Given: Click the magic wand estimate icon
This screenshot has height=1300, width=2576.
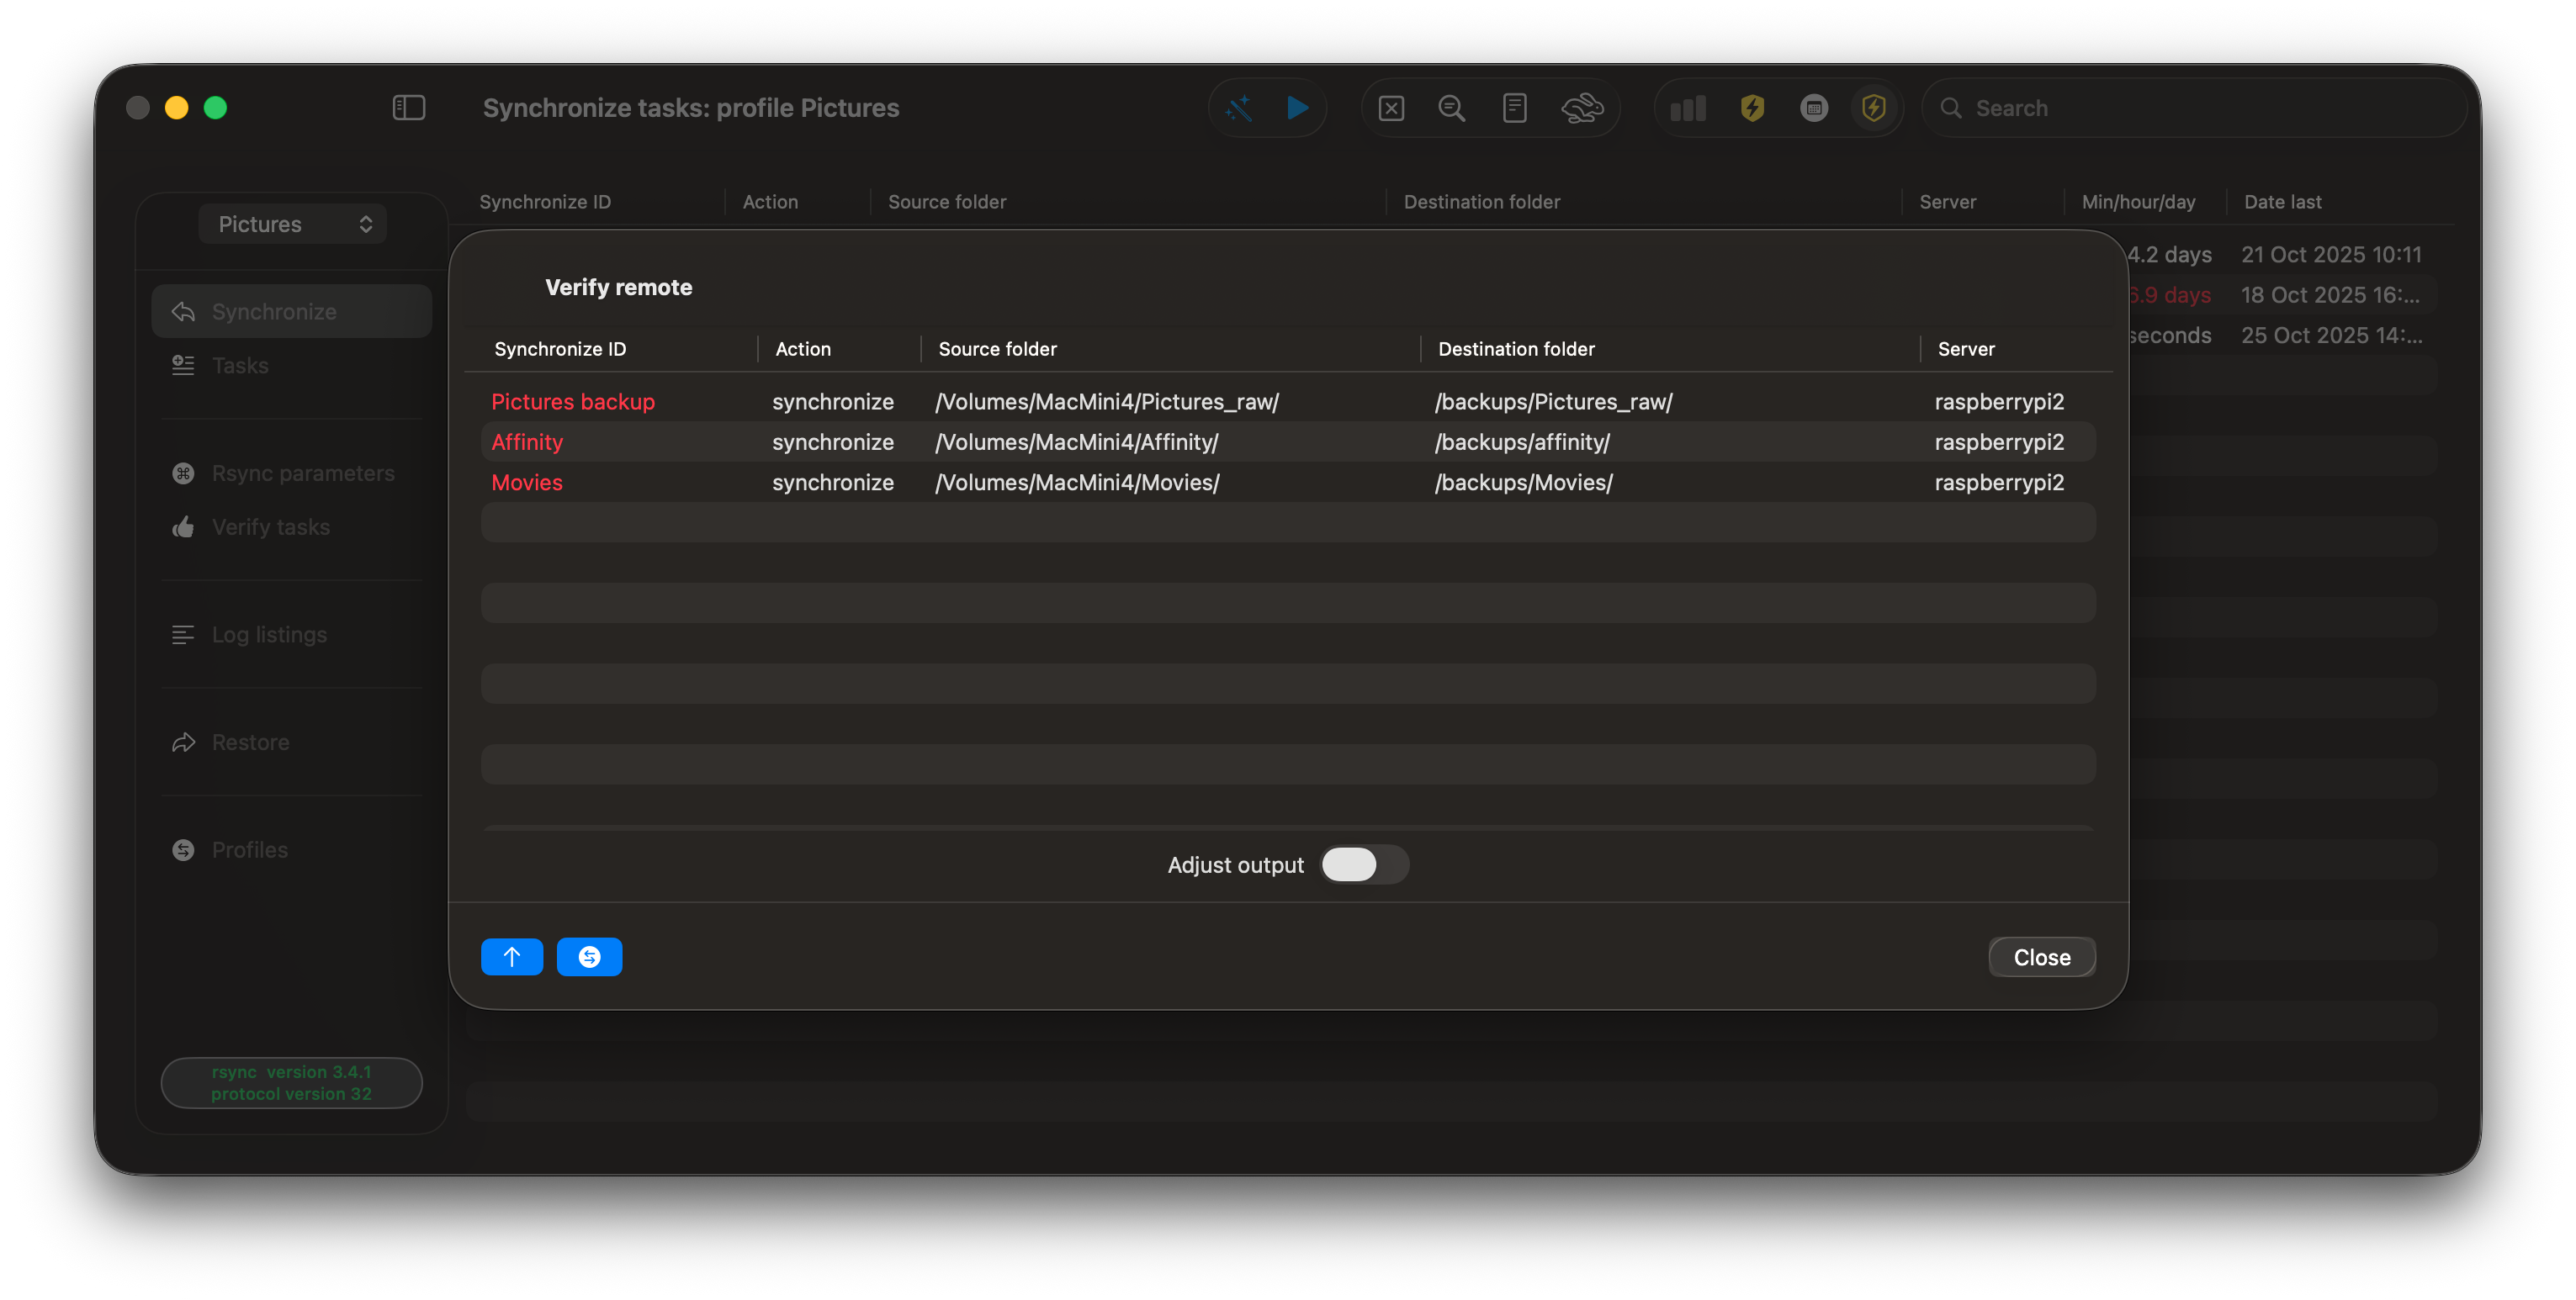Looking at the screenshot, I should coord(1239,108).
